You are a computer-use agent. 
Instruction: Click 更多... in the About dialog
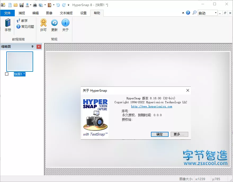(x=179, y=134)
